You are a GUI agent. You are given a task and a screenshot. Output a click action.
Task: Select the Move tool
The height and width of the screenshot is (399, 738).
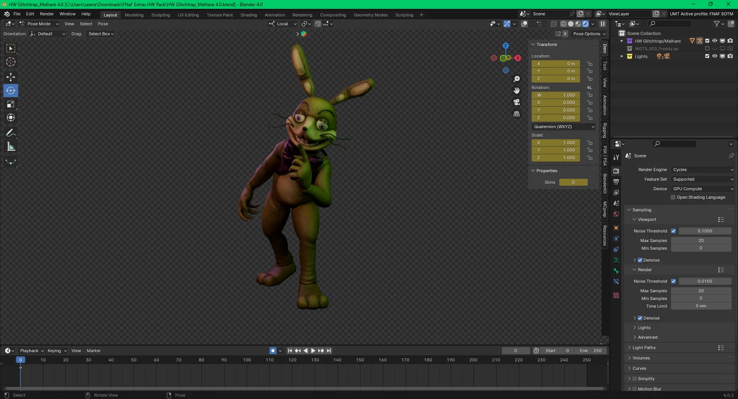pyautogui.click(x=11, y=77)
